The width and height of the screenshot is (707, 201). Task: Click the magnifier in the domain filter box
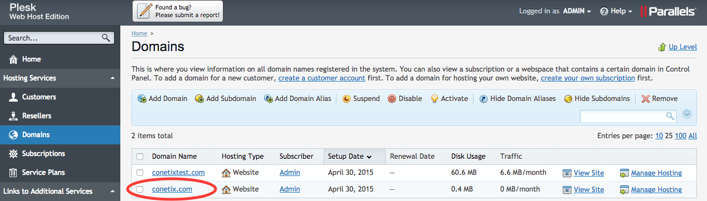[670, 116]
